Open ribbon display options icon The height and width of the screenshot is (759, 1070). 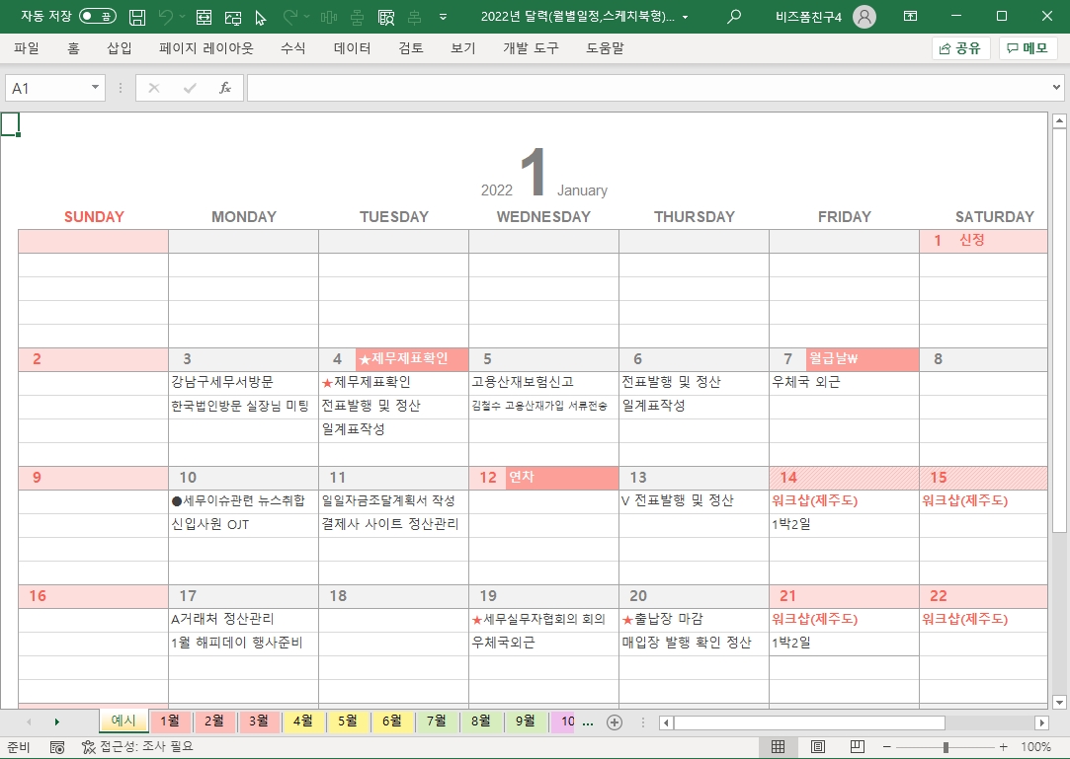(x=910, y=17)
